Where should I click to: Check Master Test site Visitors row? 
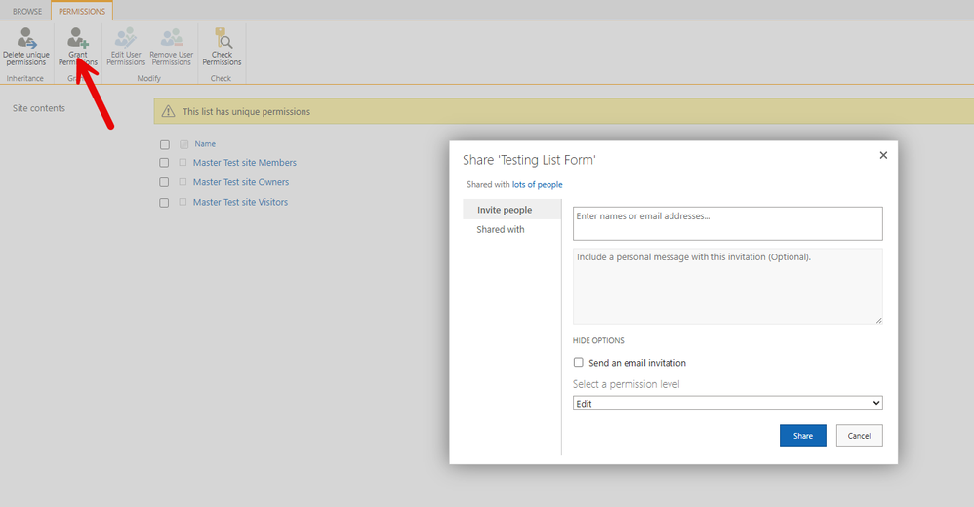click(x=164, y=202)
